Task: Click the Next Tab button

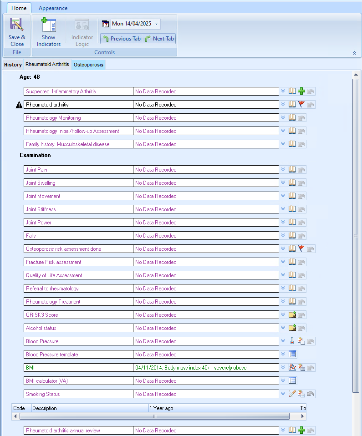Action: point(159,39)
